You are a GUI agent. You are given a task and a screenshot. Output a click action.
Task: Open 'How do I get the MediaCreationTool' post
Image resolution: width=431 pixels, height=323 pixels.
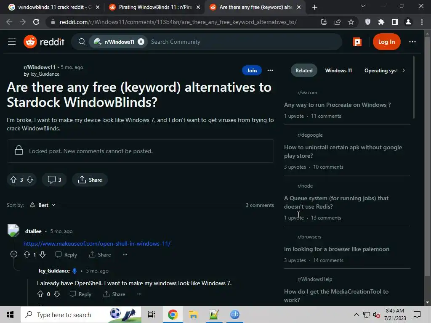click(x=336, y=296)
